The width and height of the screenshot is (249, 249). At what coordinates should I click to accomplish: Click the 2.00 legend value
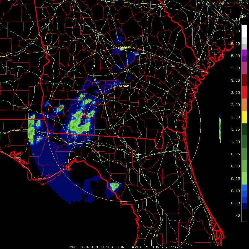click(x=235, y=105)
